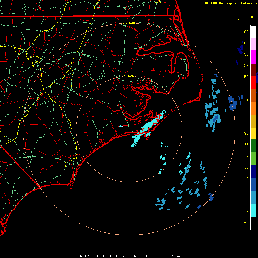This screenshot has height=258, width=258.
Task: Click the yellow highway loop circle near Raleigh
Action: pos(37,64)
